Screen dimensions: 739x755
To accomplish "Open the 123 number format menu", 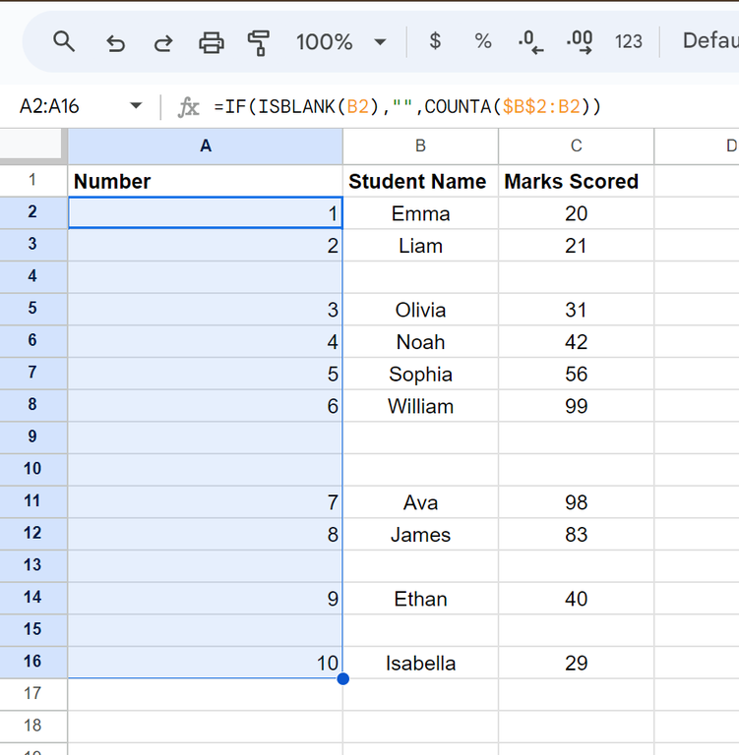I will click(628, 41).
